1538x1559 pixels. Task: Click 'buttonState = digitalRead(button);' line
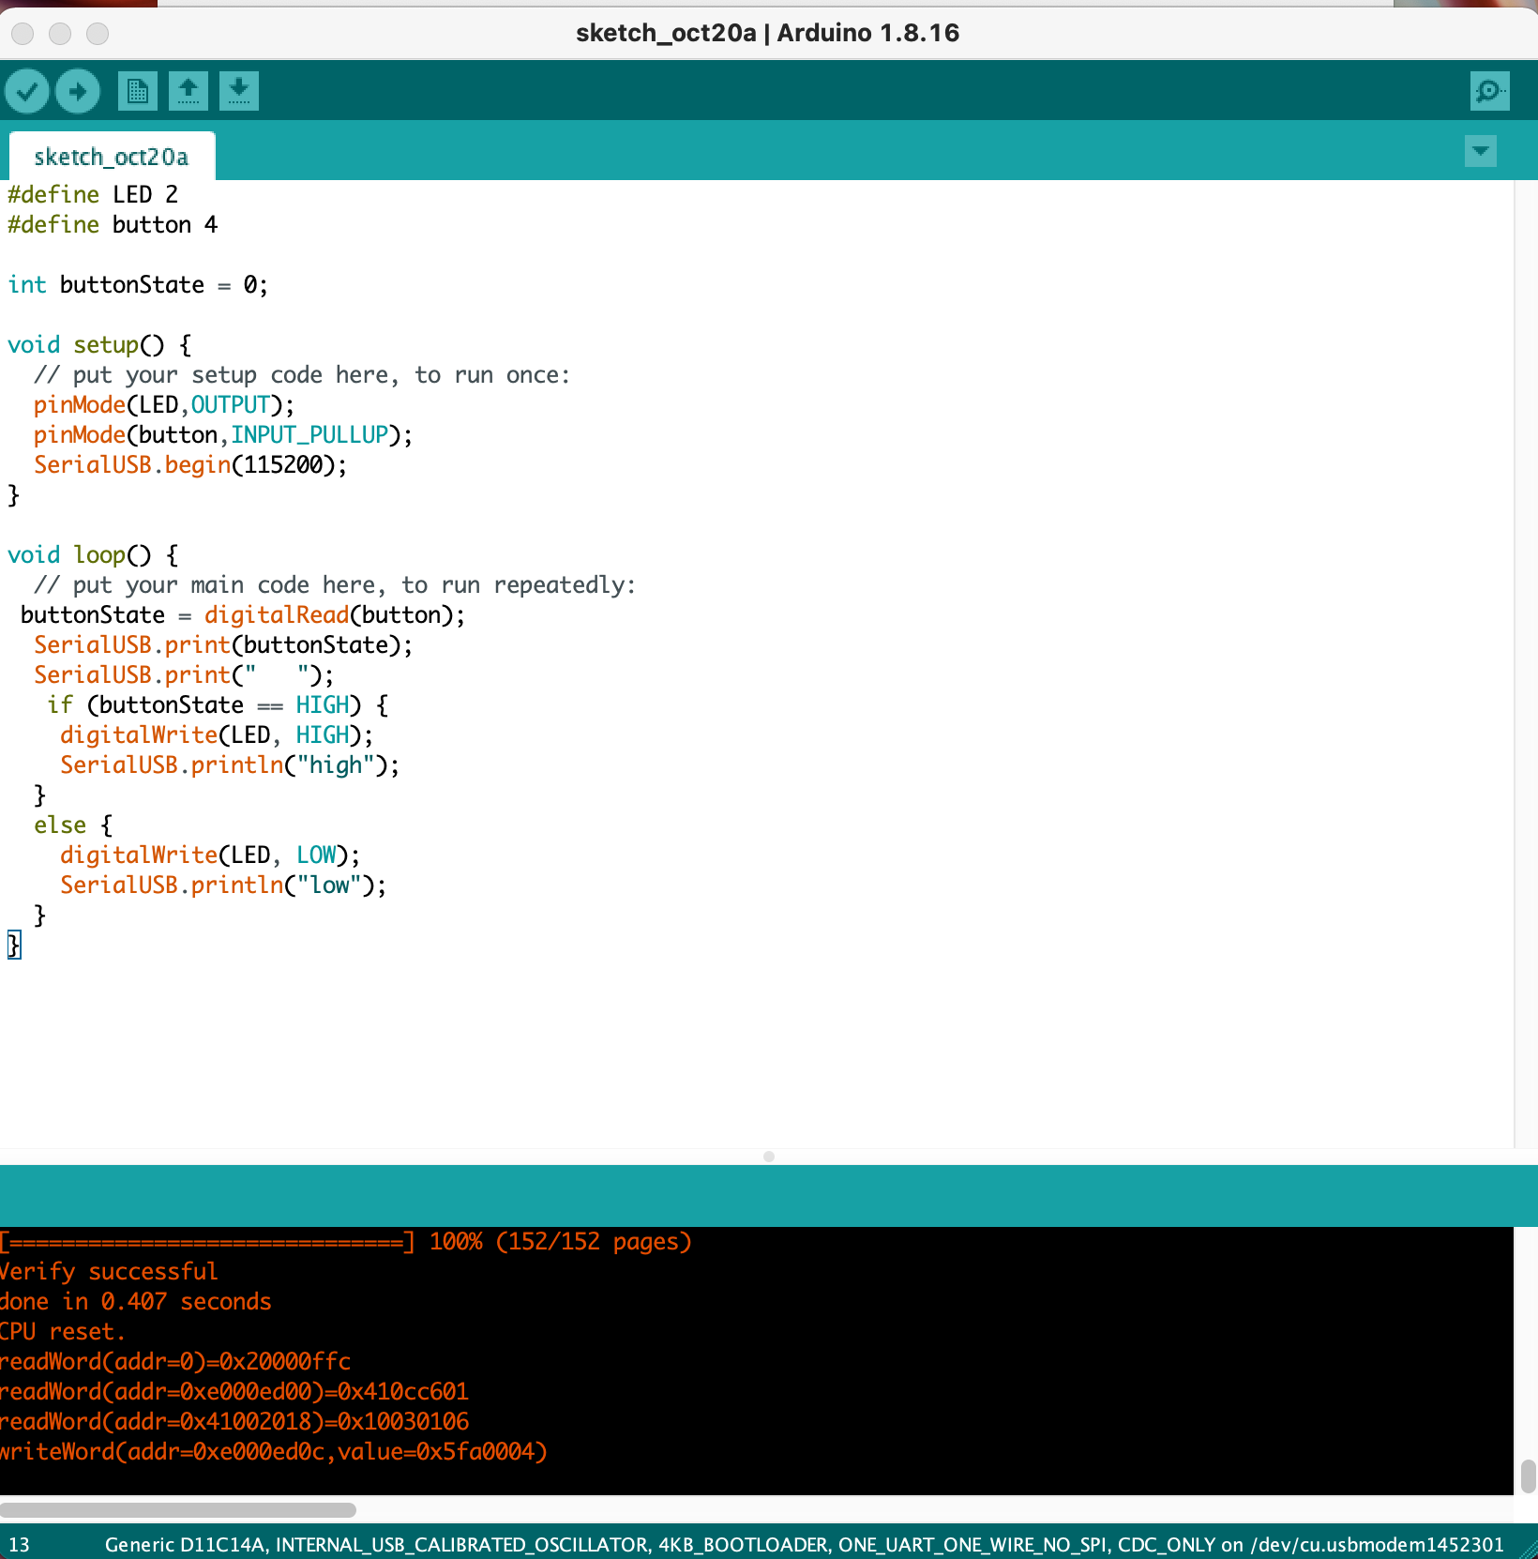tap(243, 614)
